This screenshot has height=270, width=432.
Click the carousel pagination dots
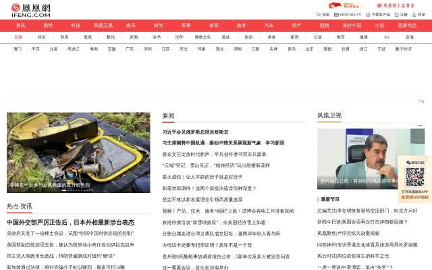coord(78,190)
